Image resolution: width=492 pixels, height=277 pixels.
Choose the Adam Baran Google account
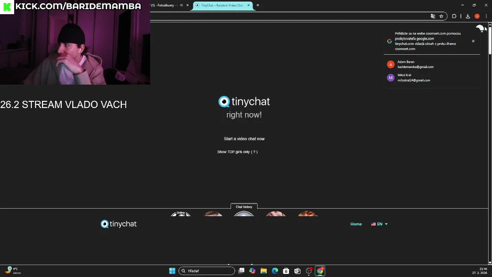coord(432,64)
